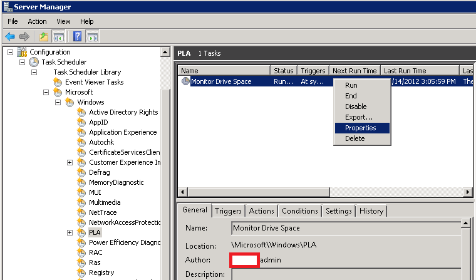Sort by the Status column header
The height and width of the screenshot is (280, 476).
coord(284,70)
